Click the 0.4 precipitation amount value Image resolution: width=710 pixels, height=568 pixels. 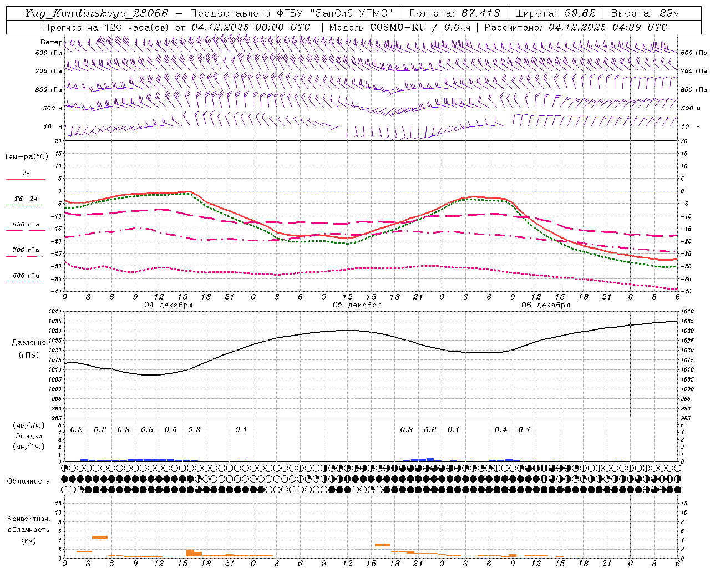click(x=500, y=430)
